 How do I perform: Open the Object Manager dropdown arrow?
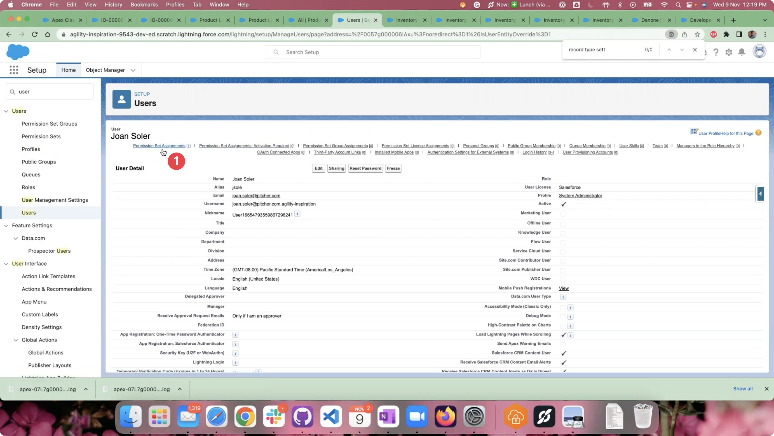click(133, 70)
